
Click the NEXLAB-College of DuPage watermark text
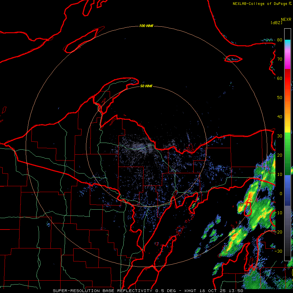click(x=262, y=4)
